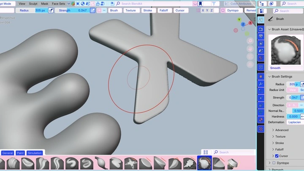Select the highlighted Smooth brush in the asset shelf
Screen dimensions: 304x171
coord(204,163)
